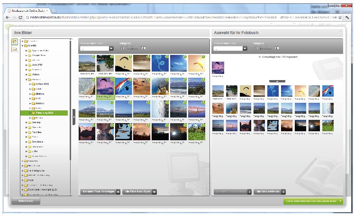Click Markierte Fotos entfernen button
This screenshot has height=217, width=355.
pyautogui.click(x=233, y=192)
